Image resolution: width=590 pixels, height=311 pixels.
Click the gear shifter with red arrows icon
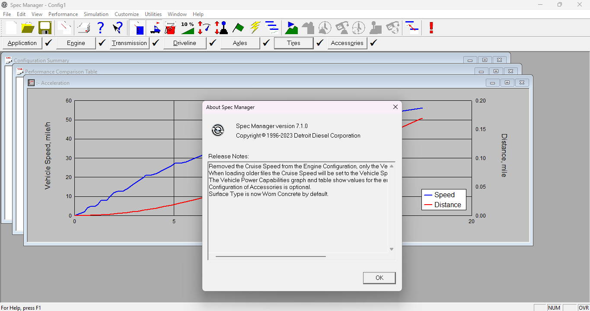[x=221, y=28]
